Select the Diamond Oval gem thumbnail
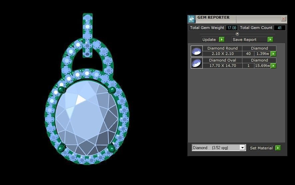 pos(196,63)
